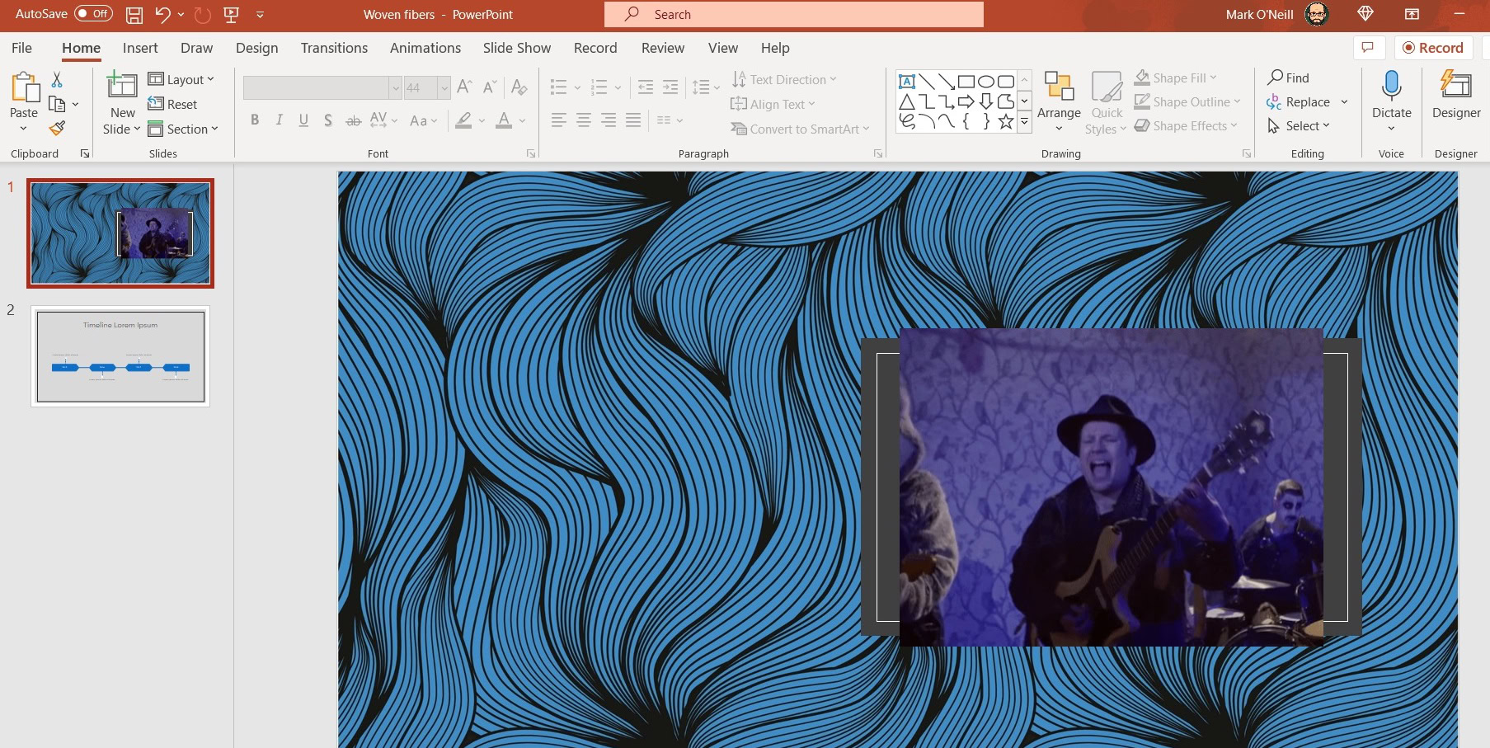The image size is (1490, 748).
Task: Click the Undo arrow icon
Action: 162,15
